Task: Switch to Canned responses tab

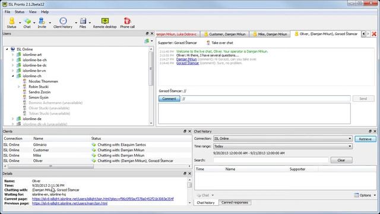Action: click(x=235, y=202)
